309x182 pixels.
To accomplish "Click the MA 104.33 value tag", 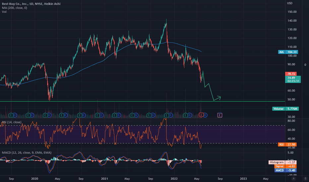I will [x=288, y=52].
